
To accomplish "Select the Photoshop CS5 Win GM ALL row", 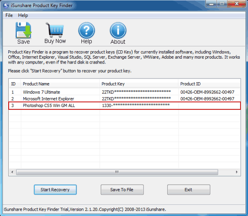I will pyautogui.click(x=125, y=105).
